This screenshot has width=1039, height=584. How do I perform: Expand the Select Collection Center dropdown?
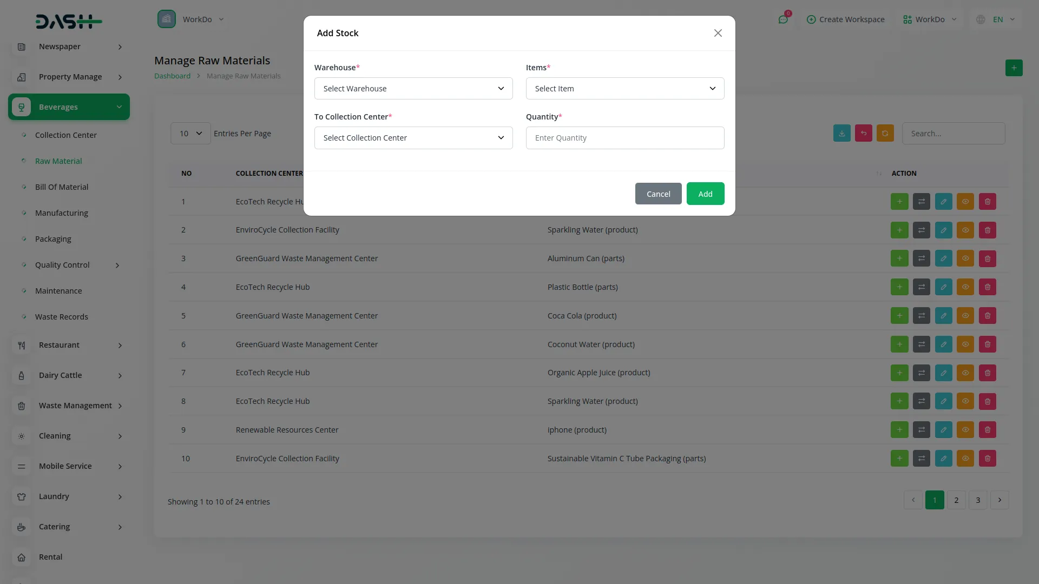pos(413,138)
